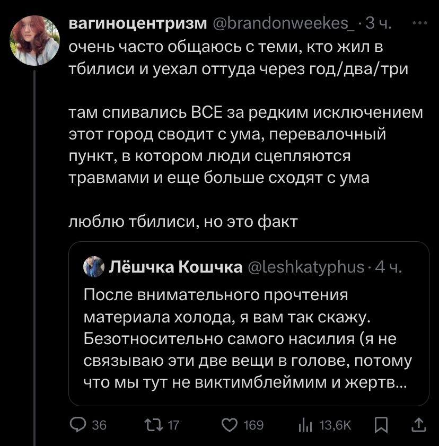Click the 17 reposts count
Viewport: 439px width, 446px height.
tap(174, 425)
